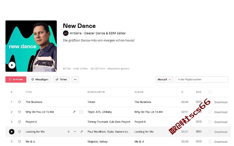Viewport: 234px width, 146px height.
Task: Click the 261.827 Fans count text
Action: pyautogui.click(x=98, y=69)
